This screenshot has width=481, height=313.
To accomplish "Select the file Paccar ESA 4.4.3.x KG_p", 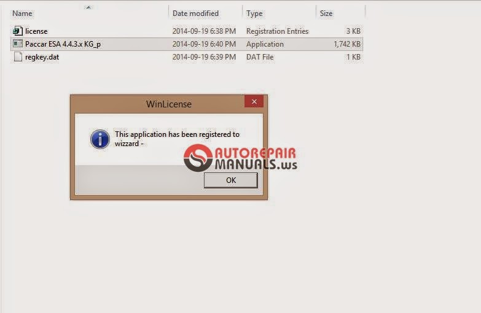I will pyautogui.click(x=63, y=44).
